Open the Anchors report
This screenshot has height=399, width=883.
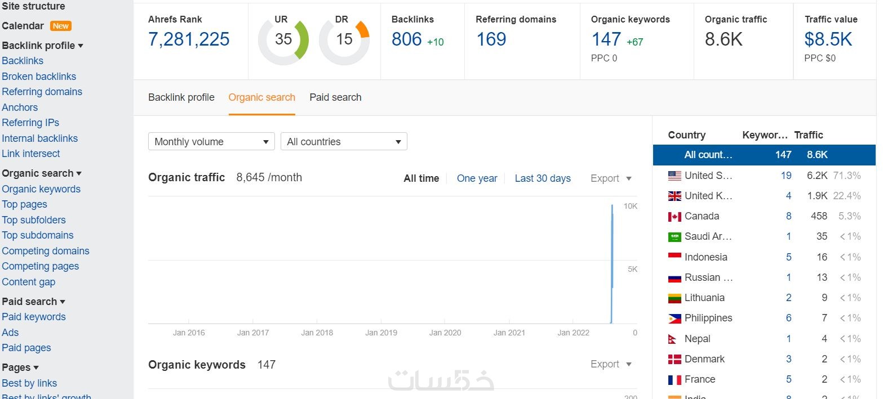pos(20,107)
